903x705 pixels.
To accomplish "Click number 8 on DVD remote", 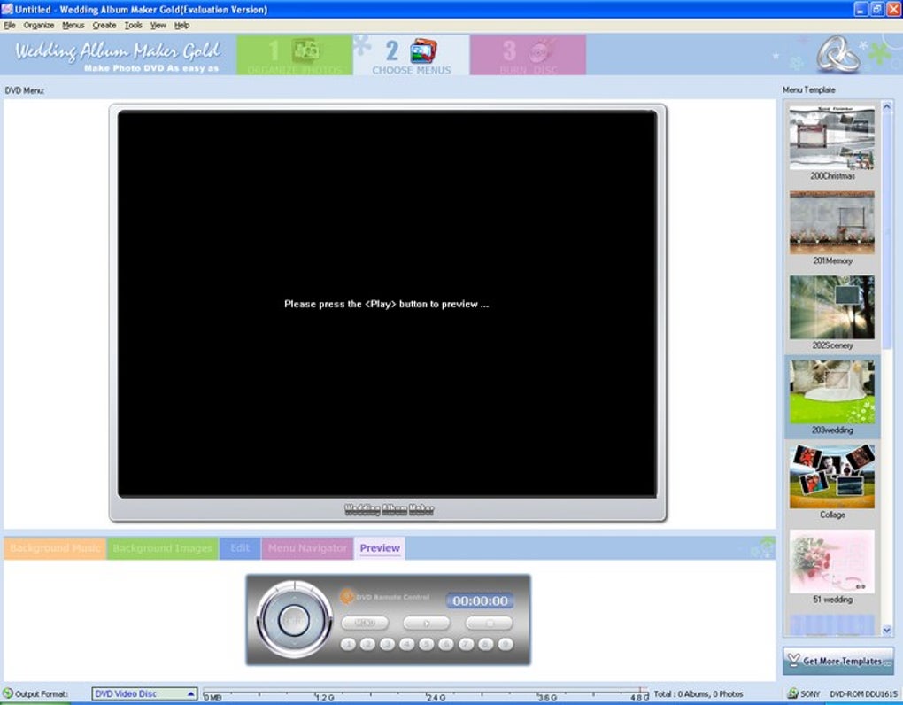I will coord(485,645).
